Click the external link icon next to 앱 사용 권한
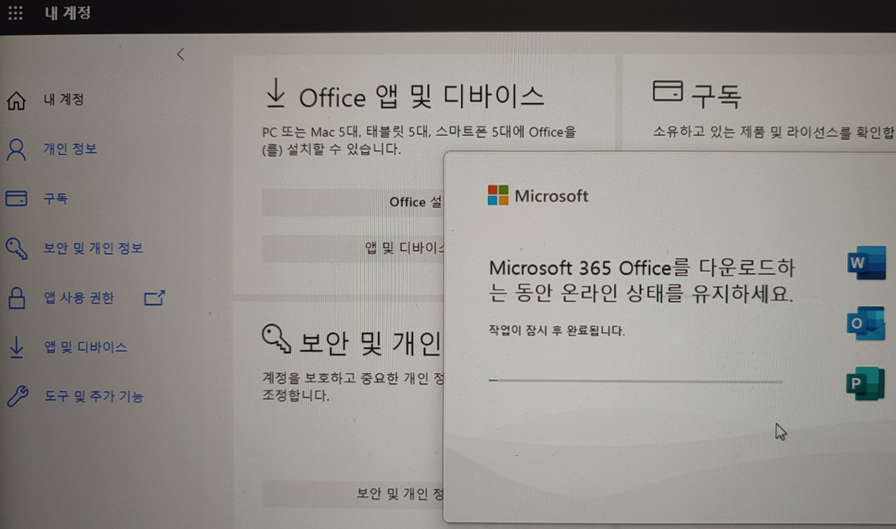The width and height of the screenshot is (896, 529). pyautogui.click(x=154, y=298)
